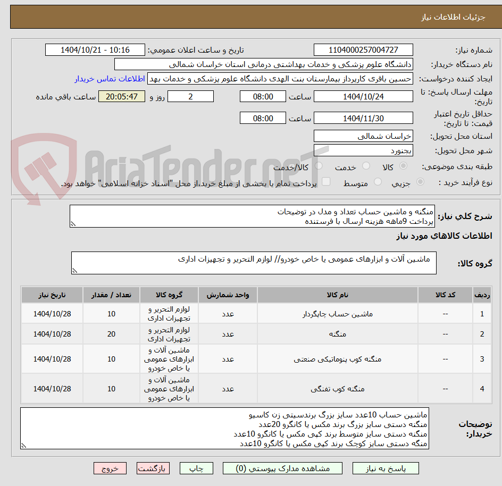Screen dimensions: 502x486
Task: Click the جزئیات اطلاعات نیاز page title
Action: [x=453, y=17]
